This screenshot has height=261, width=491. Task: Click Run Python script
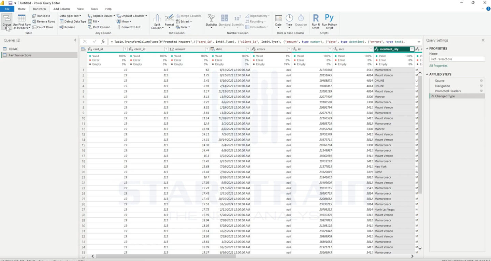point(329,22)
